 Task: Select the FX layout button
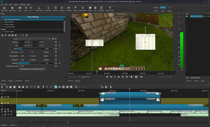[170, 8]
